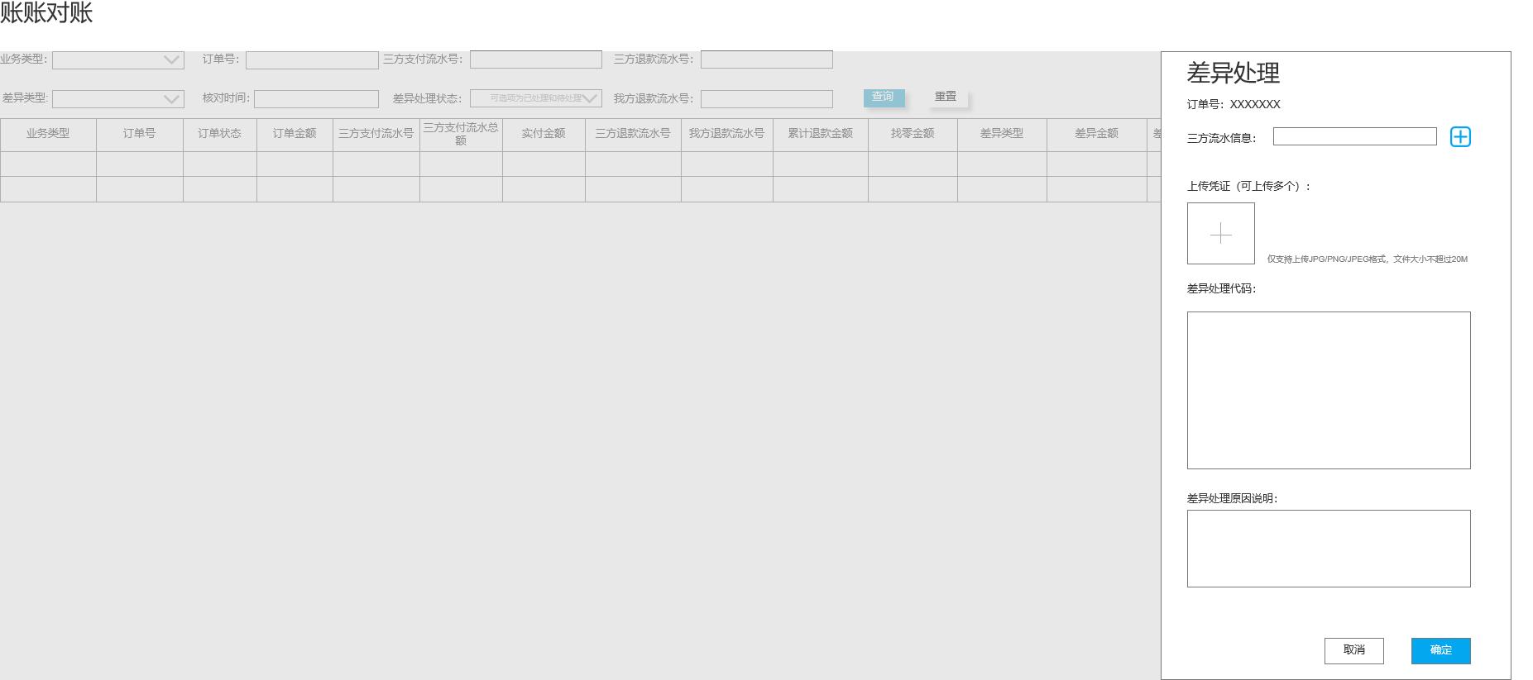Click the 实付金额 column header
Viewport: 1533px width, 680px height.
(544, 134)
